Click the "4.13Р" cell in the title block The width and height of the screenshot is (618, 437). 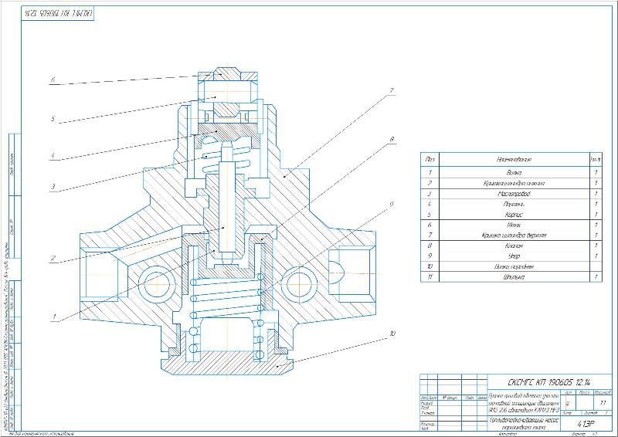(585, 424)
